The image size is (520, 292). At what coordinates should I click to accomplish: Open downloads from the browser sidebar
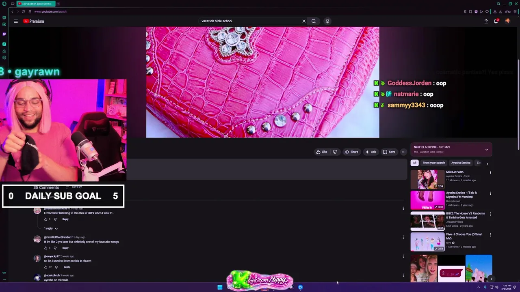[x=4, y=51]
